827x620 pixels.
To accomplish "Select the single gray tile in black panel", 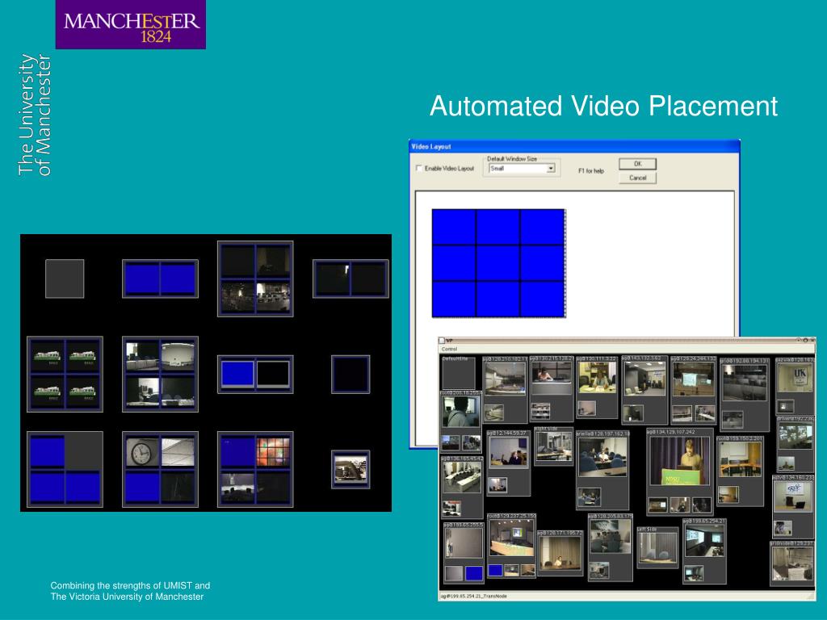I will tap(65, 279).
